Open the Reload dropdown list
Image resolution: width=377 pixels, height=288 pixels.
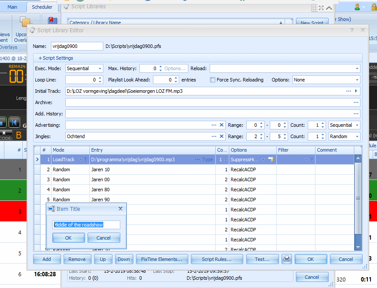357,68
